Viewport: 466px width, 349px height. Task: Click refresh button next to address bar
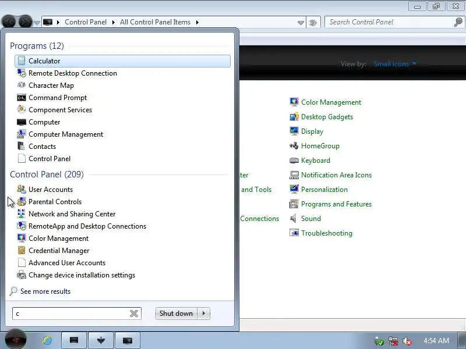pos(313,23)
